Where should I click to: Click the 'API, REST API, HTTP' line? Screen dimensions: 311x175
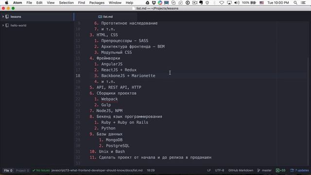coord(119,87)
